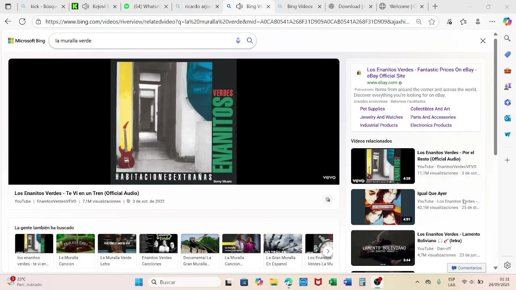This screenshot has height=290, width=516.
Task: Open Tools briefcase in Edge sidebar
Action: [x=507, y=70]
